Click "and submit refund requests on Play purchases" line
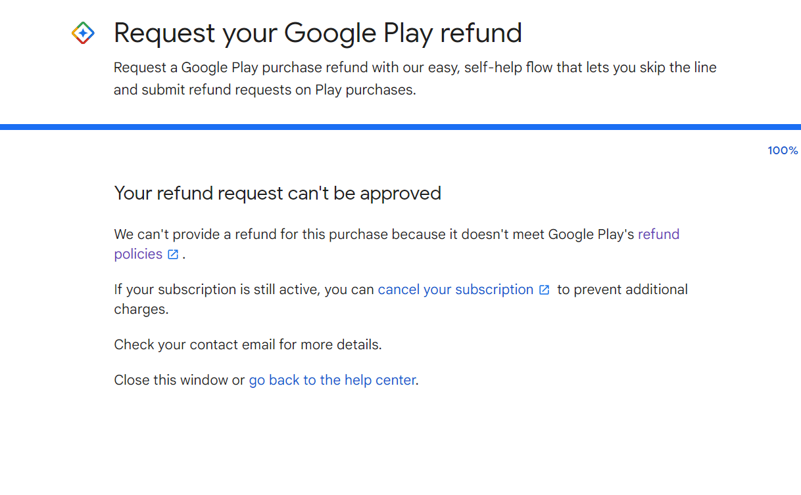 (264, 89)
